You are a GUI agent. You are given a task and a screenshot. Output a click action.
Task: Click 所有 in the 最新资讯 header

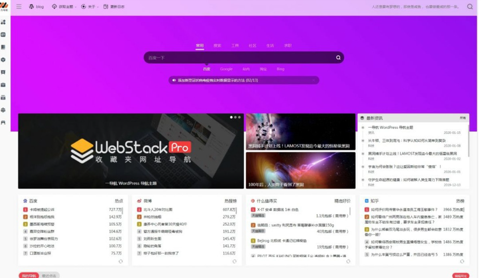click(463, 118)
